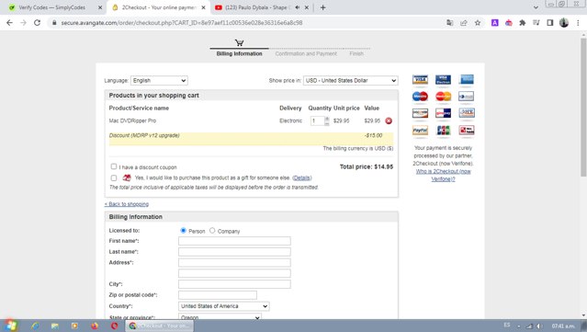Expand the Chrome tab search chevron
The image size is (587, 332).
(536, 7)
